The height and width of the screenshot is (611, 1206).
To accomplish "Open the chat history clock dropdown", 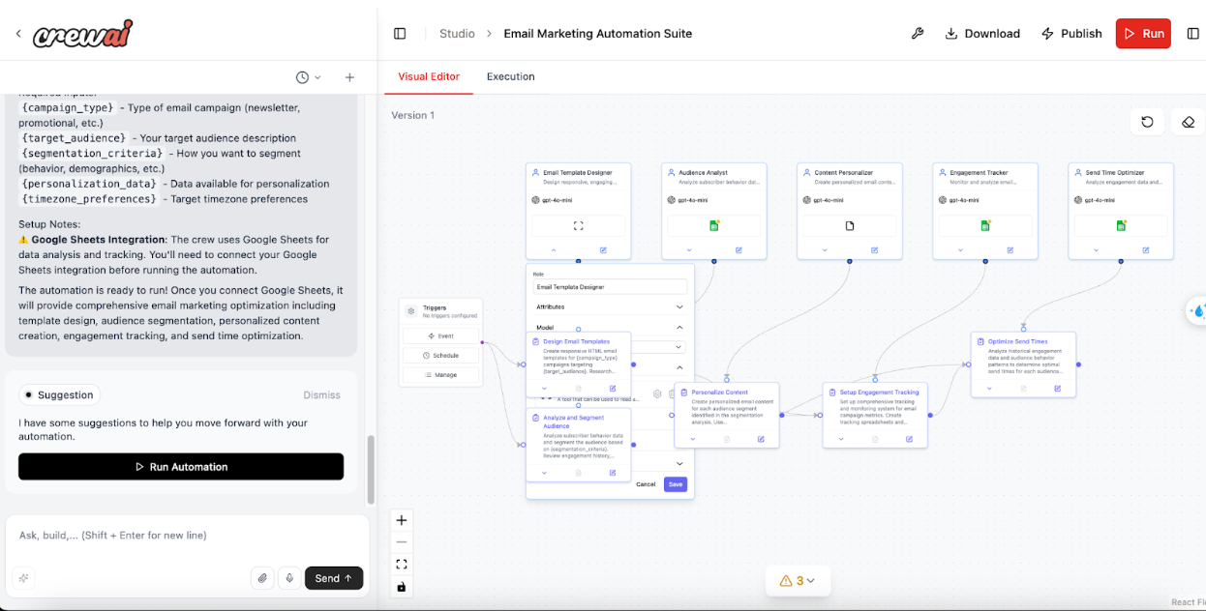I will coord(308,77).
